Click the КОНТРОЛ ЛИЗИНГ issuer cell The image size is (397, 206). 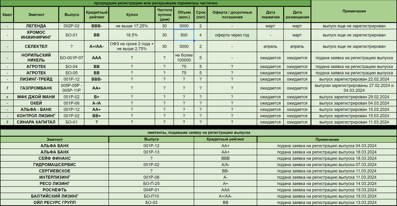pos(36,116)
